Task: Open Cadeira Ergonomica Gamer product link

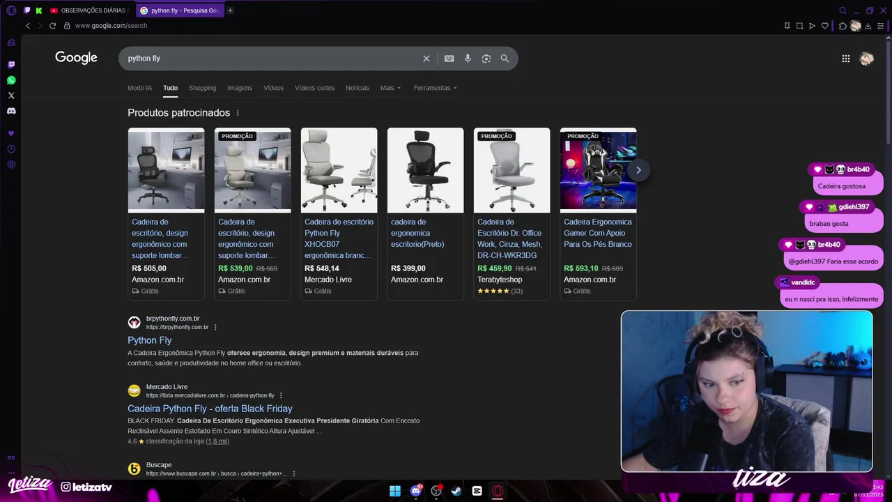Action: pos(598,233)
